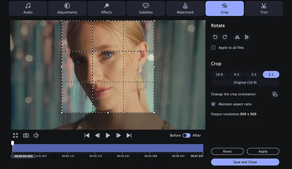Rotate video clockwise
This screenshot has height=169, width=292.
point(225,37)
